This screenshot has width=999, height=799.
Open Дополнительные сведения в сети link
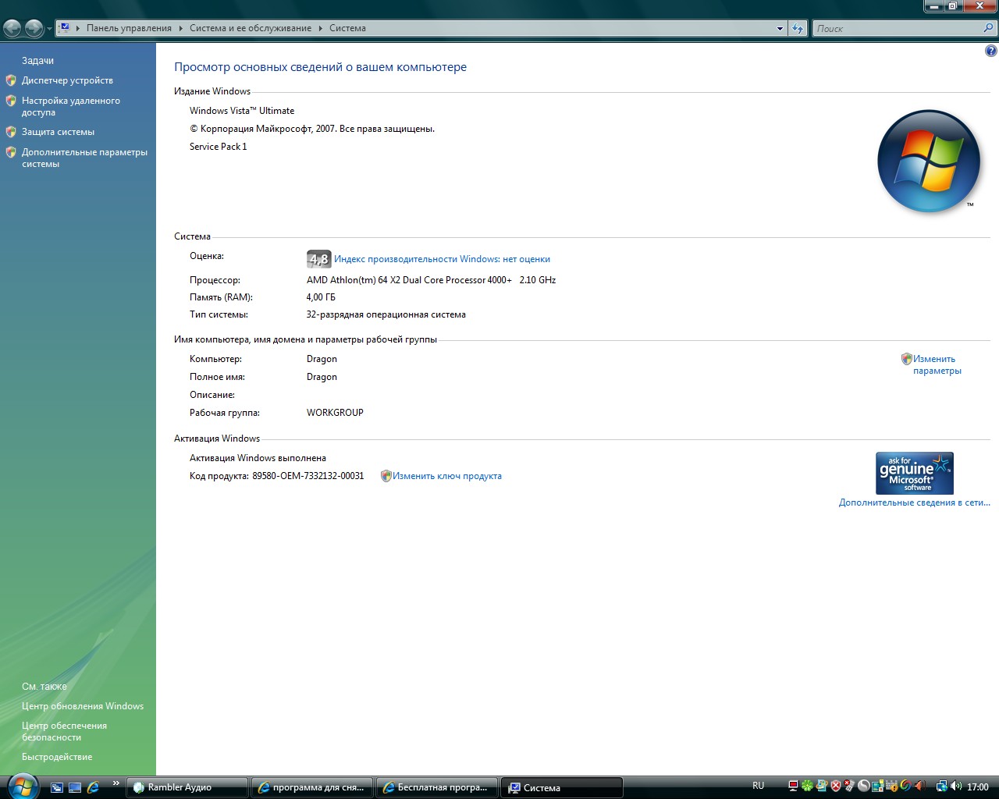[x=915, y=502]
